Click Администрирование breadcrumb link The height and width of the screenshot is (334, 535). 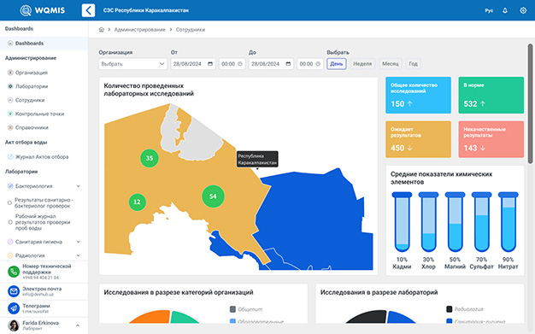(x=139, y=30)
